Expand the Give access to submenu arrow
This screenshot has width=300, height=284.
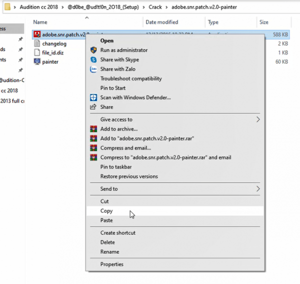click(x=258, y=119)
